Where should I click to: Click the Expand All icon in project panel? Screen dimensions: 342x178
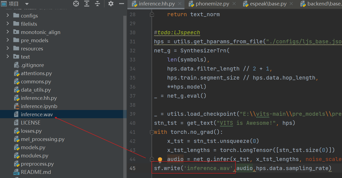click(87, 4)
